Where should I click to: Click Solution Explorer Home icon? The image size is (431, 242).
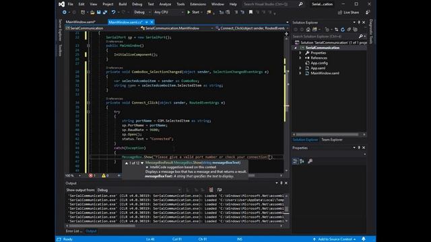(x=308, y=30)
